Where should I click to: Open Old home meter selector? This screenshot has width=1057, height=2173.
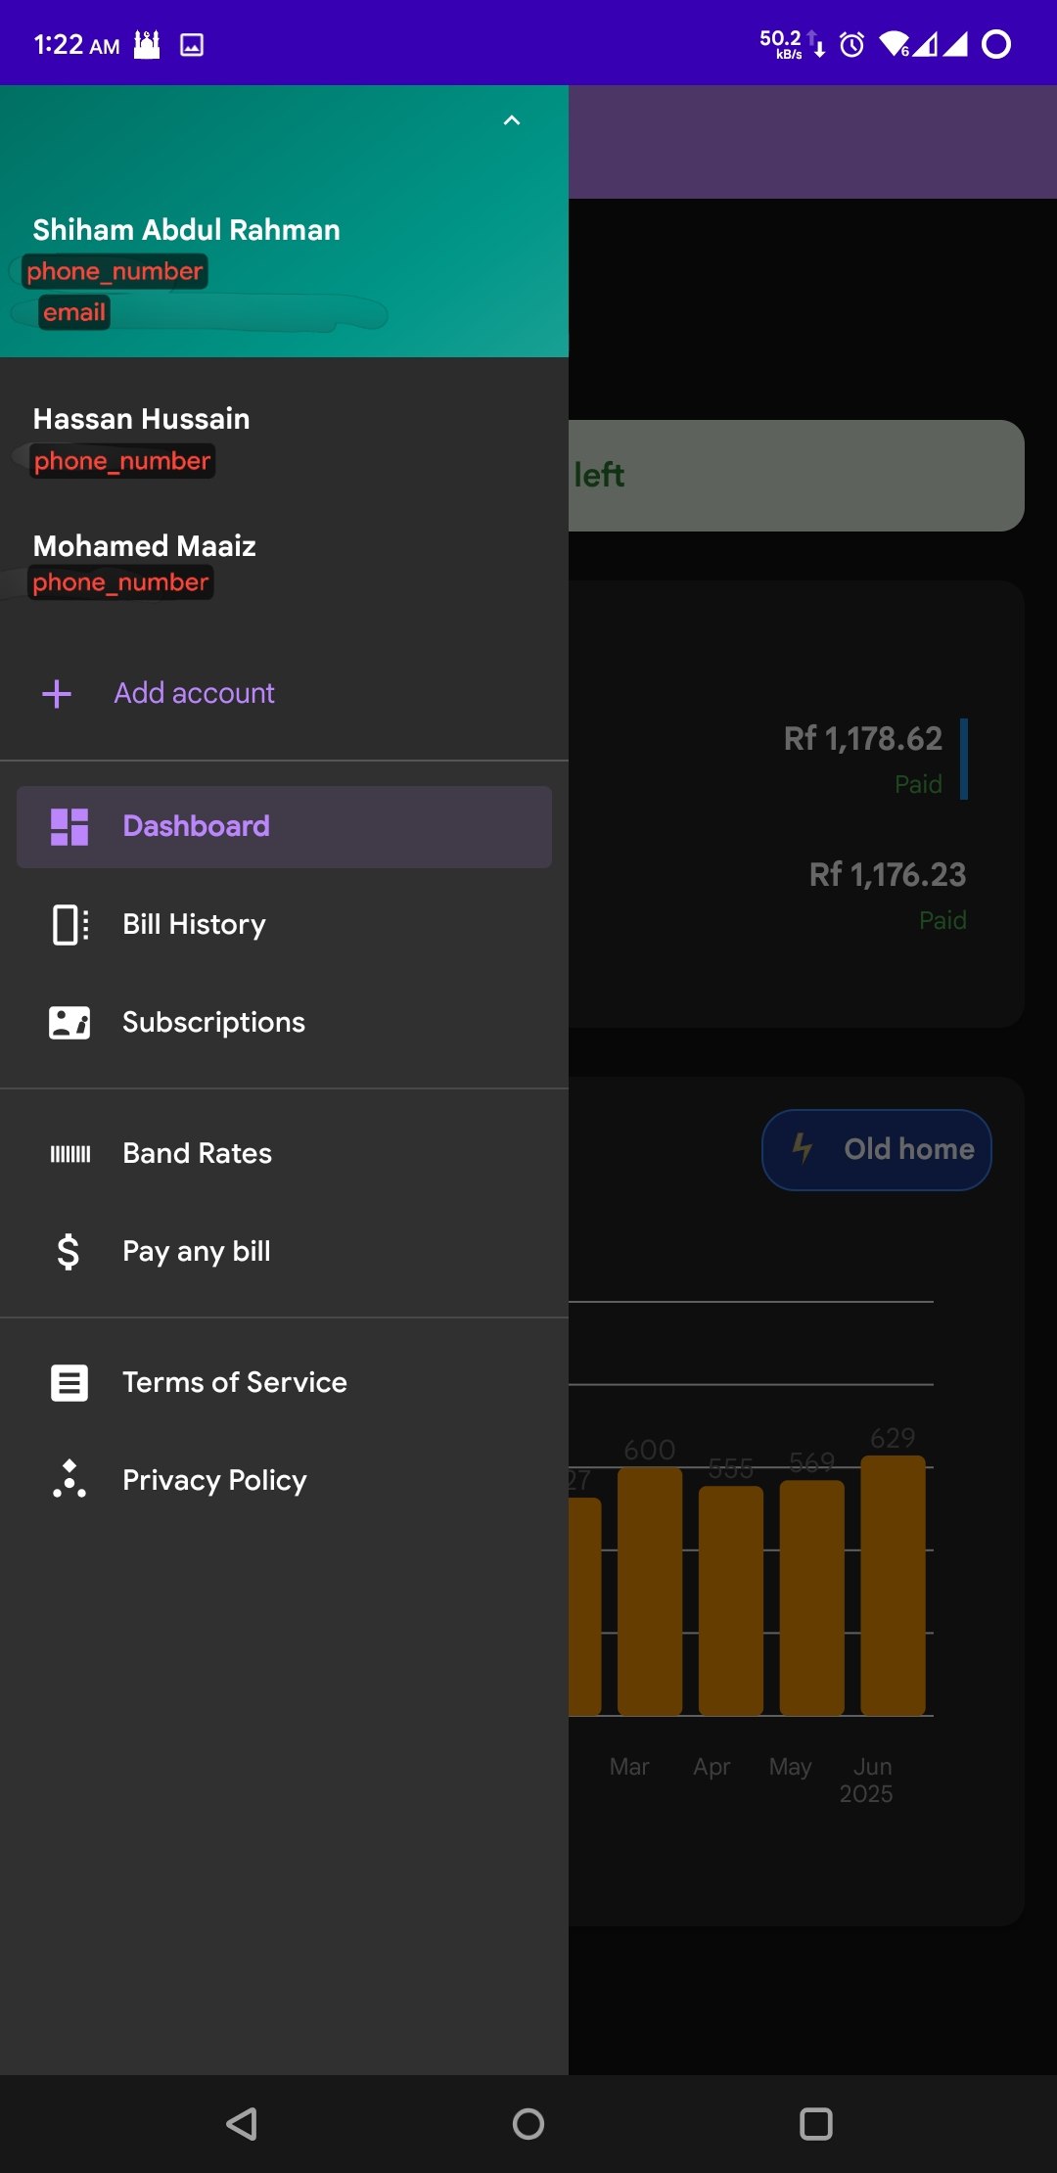pyautogui.click(x=876, y=1150)
